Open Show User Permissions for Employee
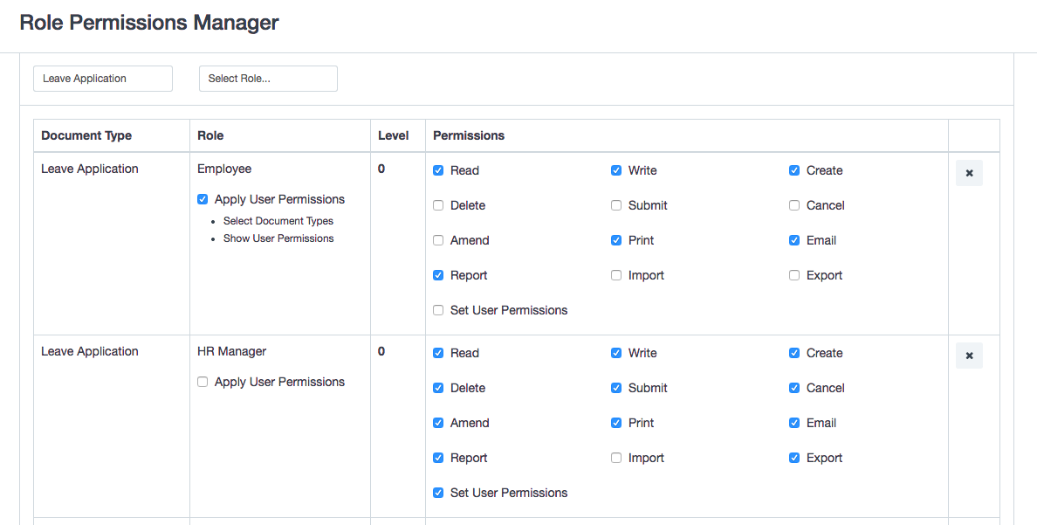This screenshot has width=1037, height=525. [x=278, y=238]
